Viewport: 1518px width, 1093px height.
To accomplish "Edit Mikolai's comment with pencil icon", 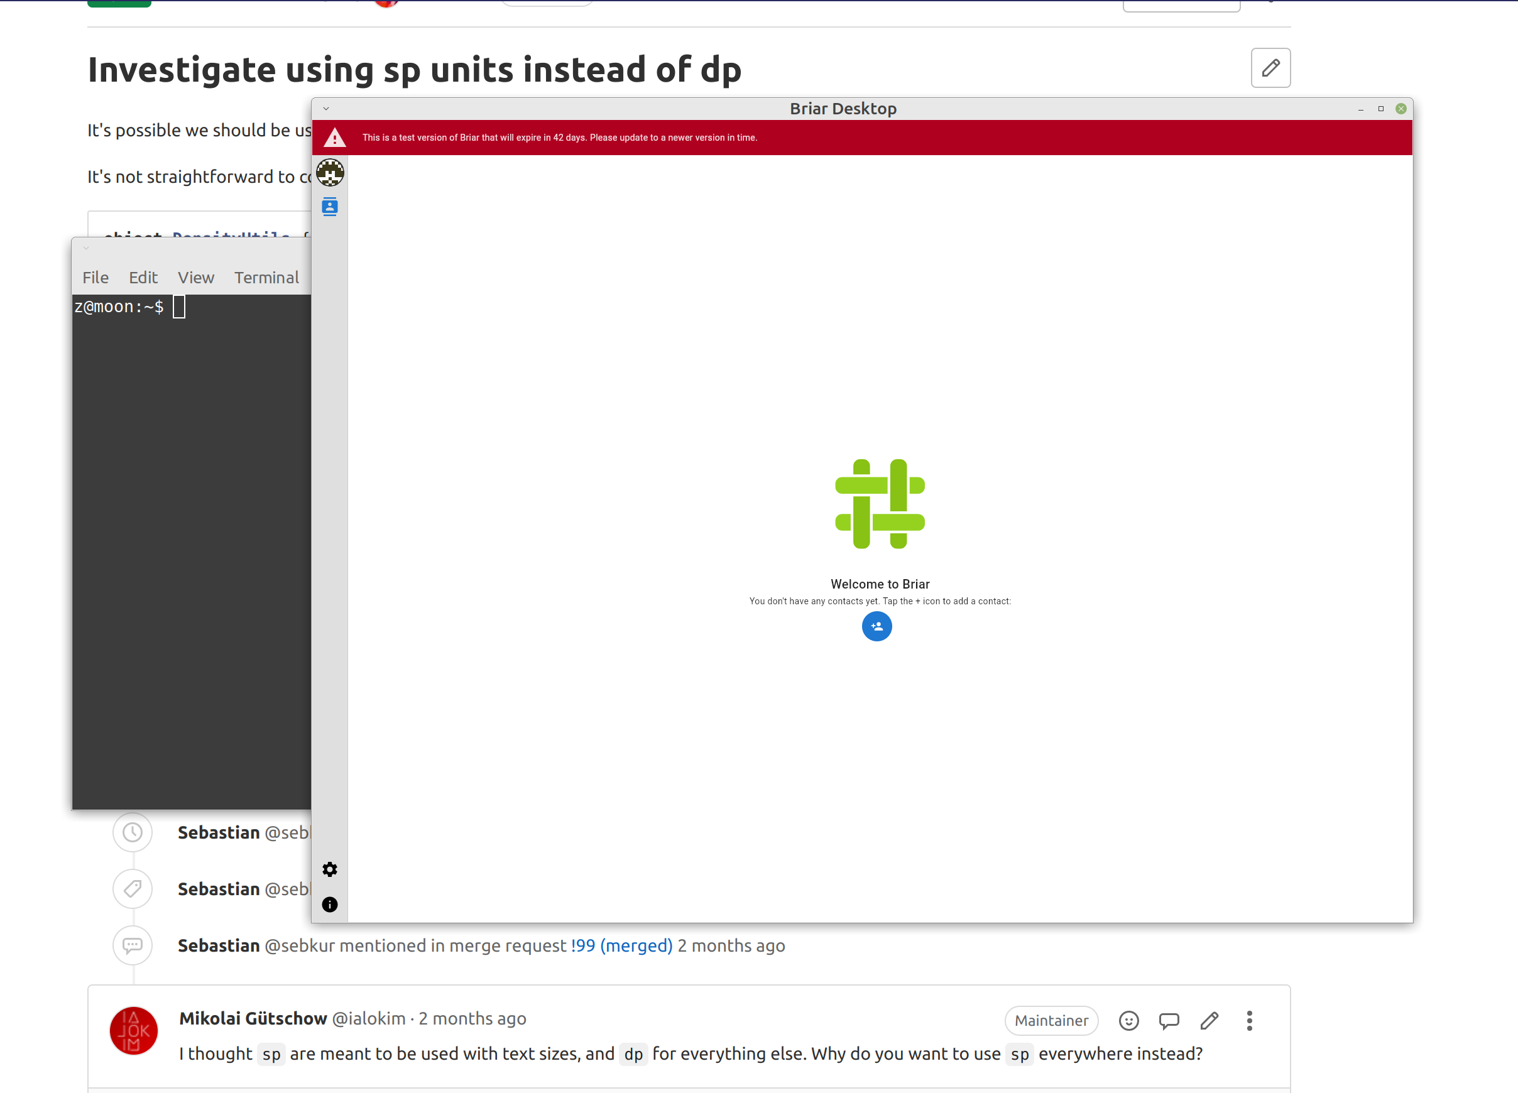I will [x=1209, y=1021].
